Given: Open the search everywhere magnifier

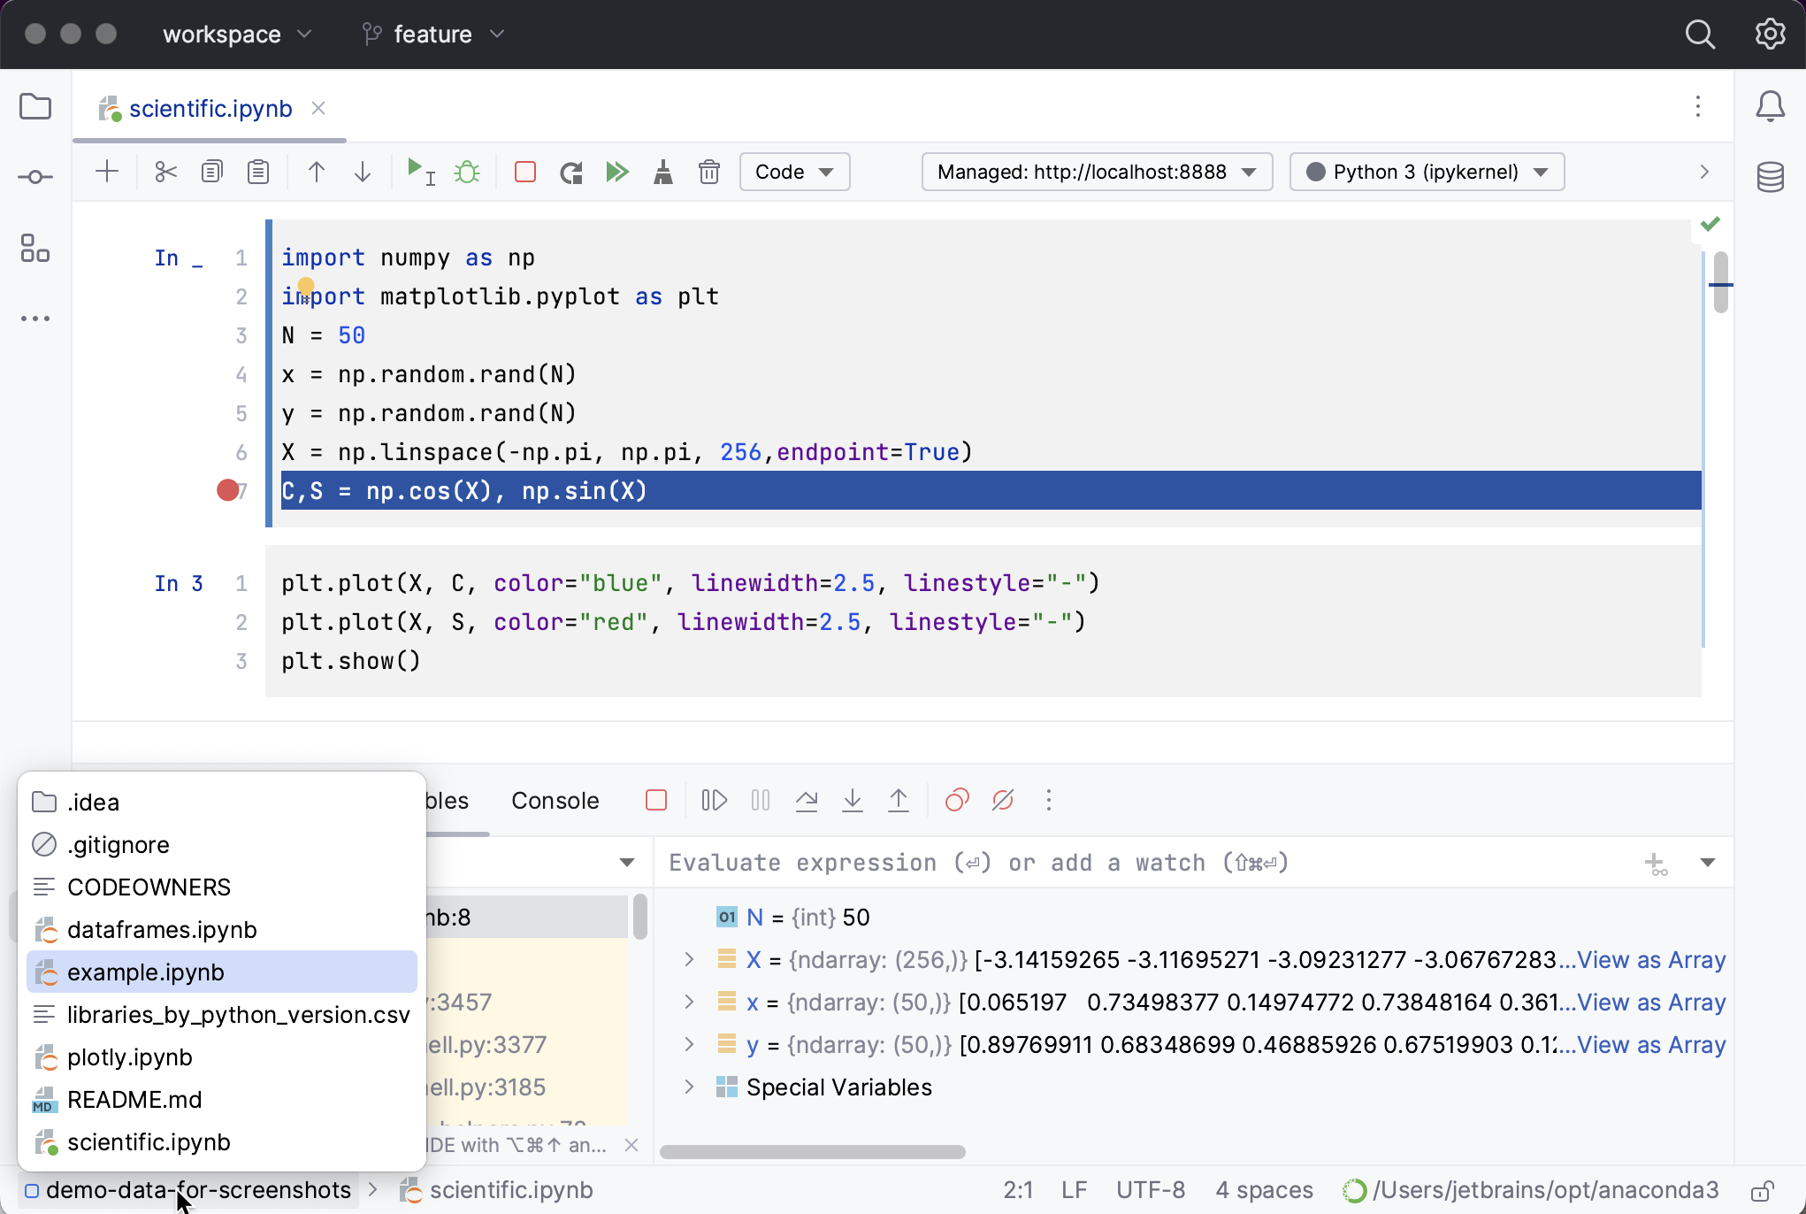Looking at the screenshot, I should tap(1700, 35).
